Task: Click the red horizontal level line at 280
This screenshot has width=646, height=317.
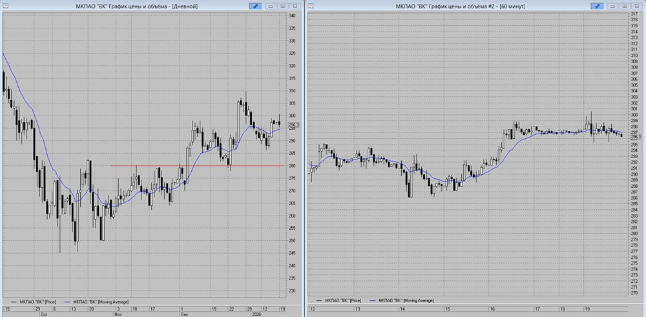Action: click(197, 166)
